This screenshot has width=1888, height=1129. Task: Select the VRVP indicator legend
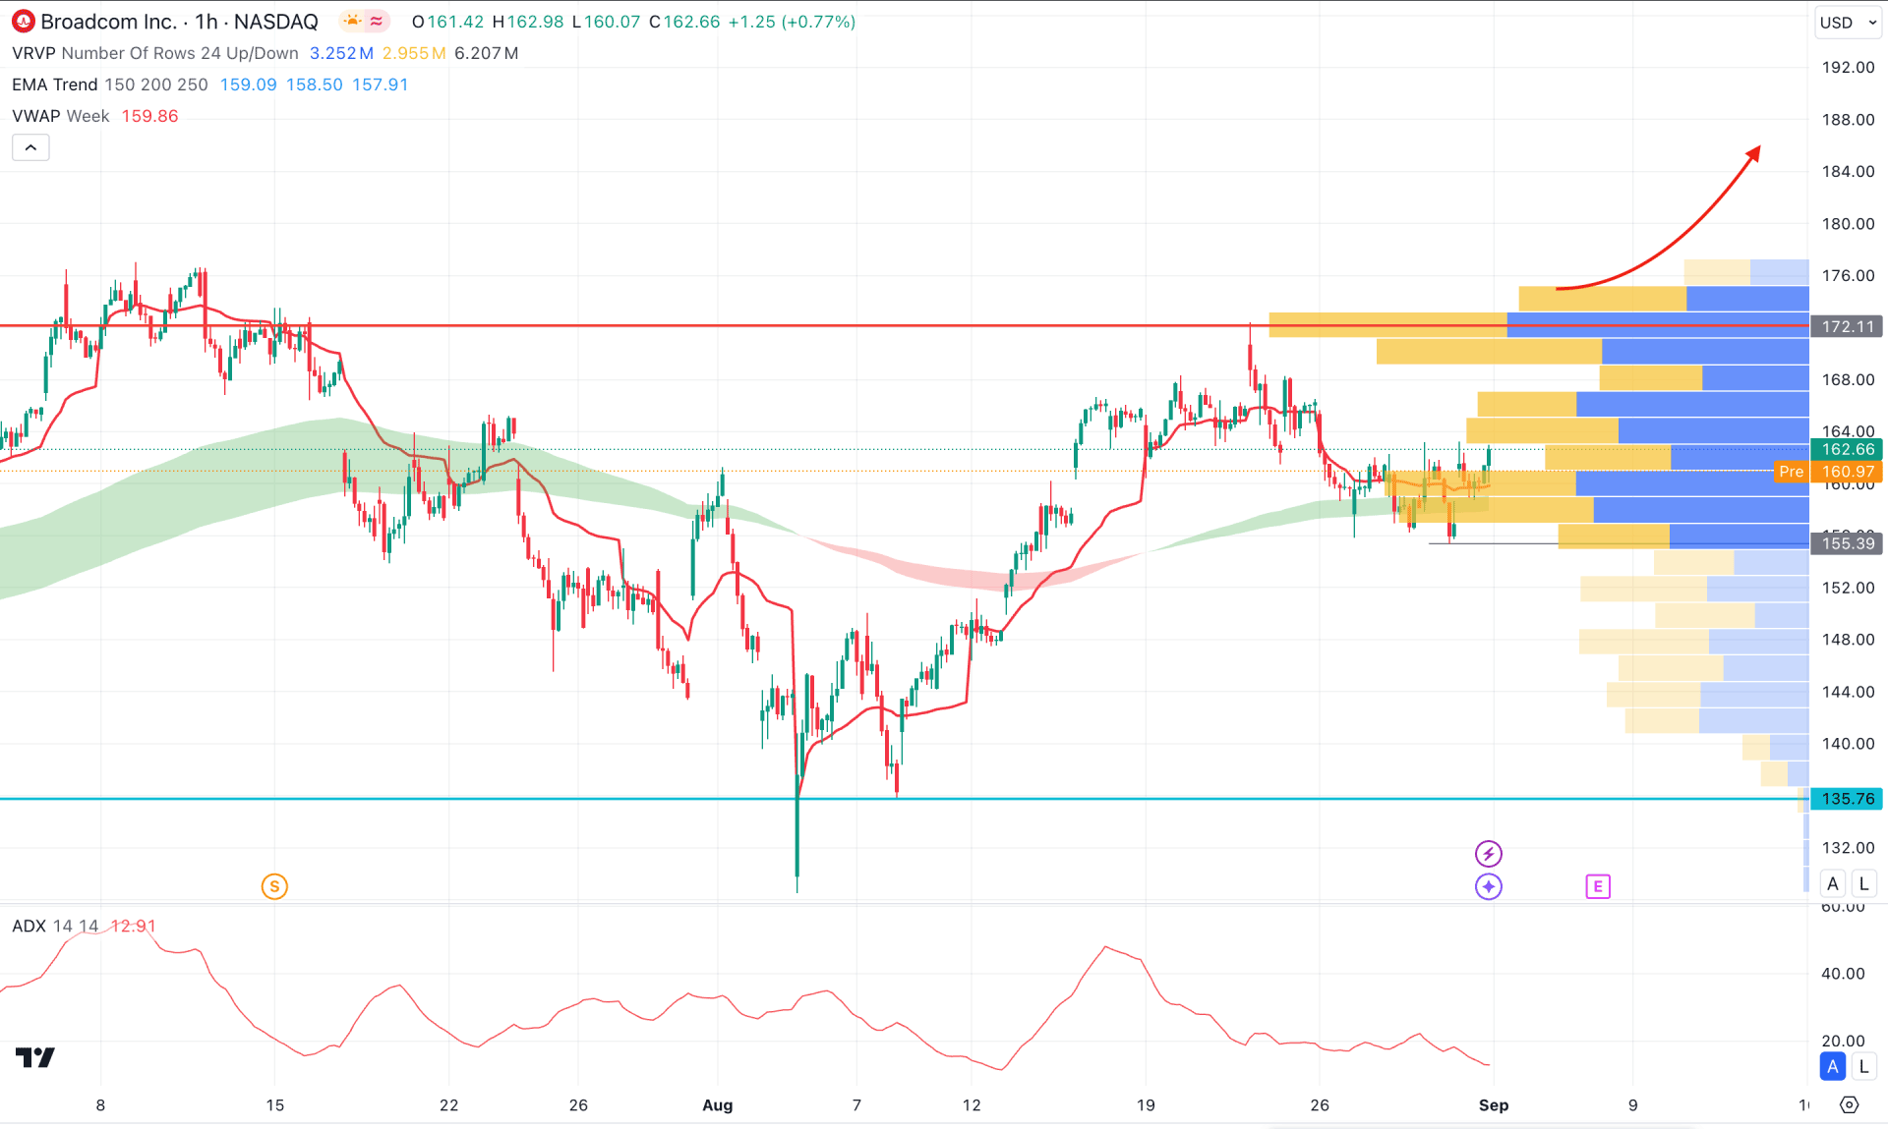click(x=154, y=53)
